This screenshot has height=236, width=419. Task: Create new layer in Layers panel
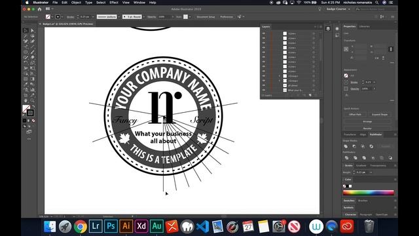(310, 95)
